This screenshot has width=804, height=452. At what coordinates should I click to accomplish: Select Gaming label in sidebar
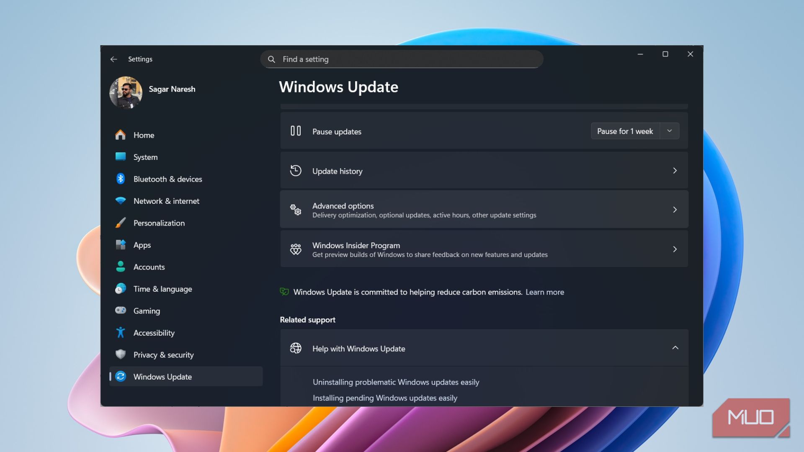point(147,311)
